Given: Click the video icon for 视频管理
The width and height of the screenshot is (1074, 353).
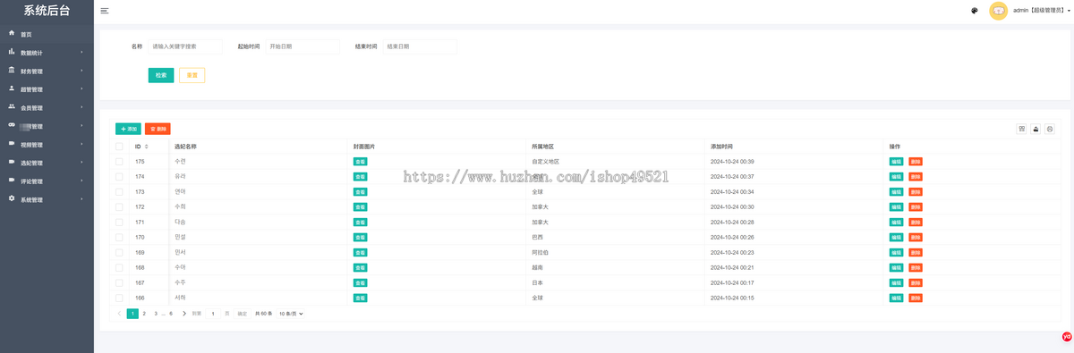Looking at the screenshot, I should point(11,144).
